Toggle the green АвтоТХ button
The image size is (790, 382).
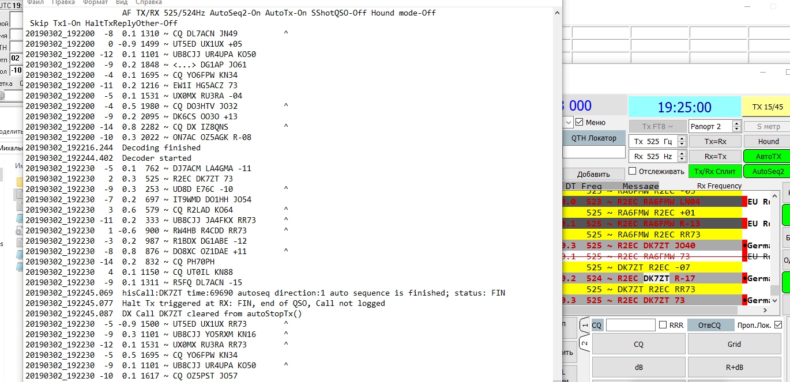click(766, 157)
